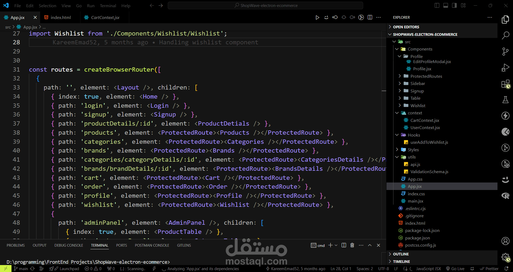Maximize terminal panel with up chevron

tap(370, 245)
